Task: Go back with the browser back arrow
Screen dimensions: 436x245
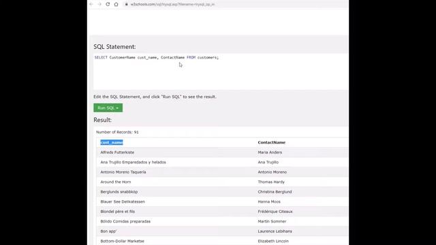Action: [91, 4]
